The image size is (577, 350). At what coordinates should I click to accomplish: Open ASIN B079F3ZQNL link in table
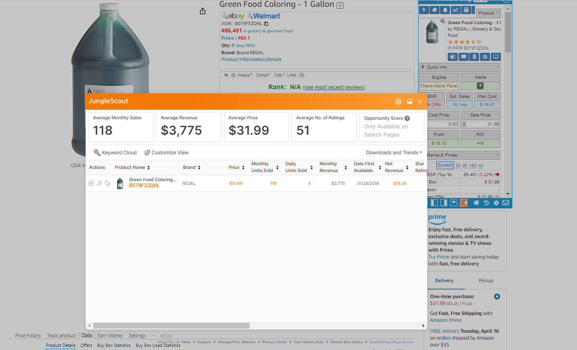click(144, 186)
